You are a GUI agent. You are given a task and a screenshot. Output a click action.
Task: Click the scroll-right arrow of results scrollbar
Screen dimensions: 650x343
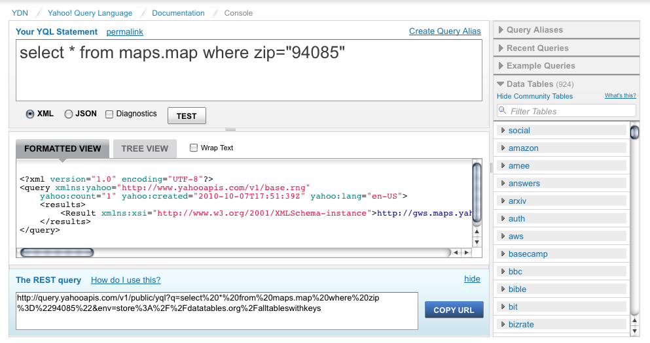[x=467, y=252]
